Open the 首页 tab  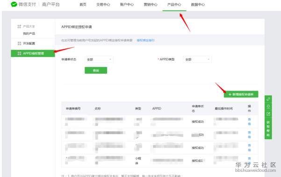point(83,5)
